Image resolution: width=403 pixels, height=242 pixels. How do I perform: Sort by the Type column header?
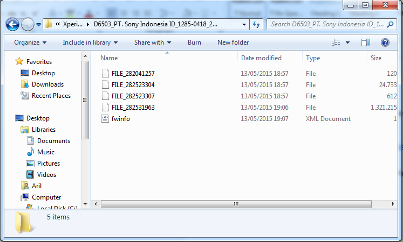click(313, 58)
